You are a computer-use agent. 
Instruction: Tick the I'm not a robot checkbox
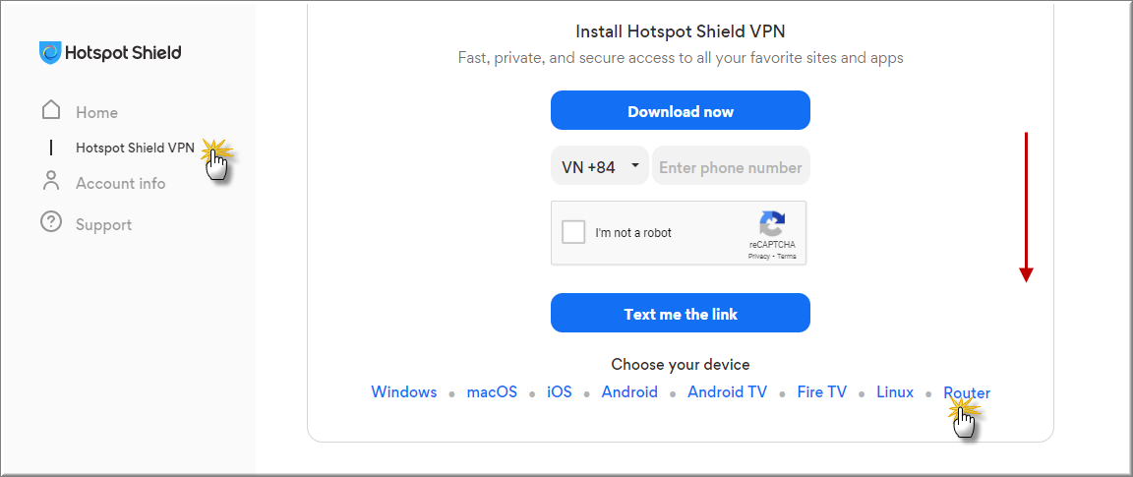(573, 233)
